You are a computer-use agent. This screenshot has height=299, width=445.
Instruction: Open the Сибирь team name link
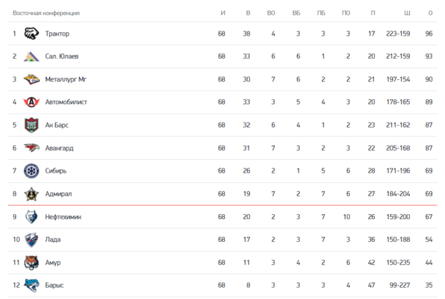[x=56, y=171]
